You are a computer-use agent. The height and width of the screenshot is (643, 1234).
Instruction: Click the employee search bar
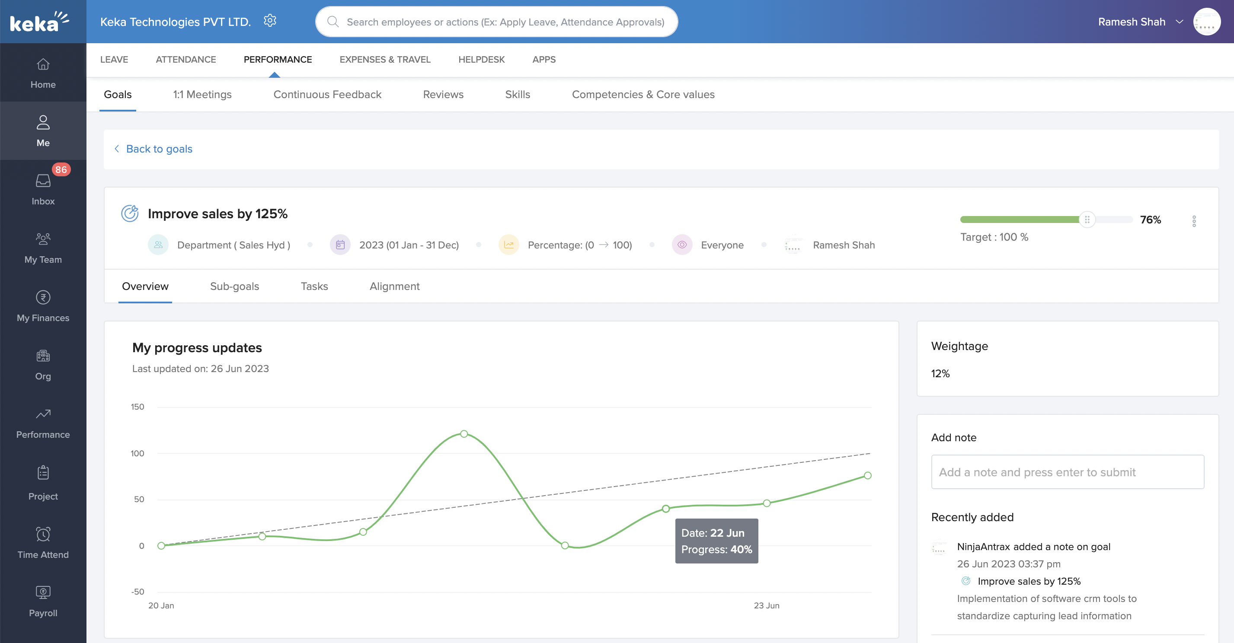[x=496, y=22]
